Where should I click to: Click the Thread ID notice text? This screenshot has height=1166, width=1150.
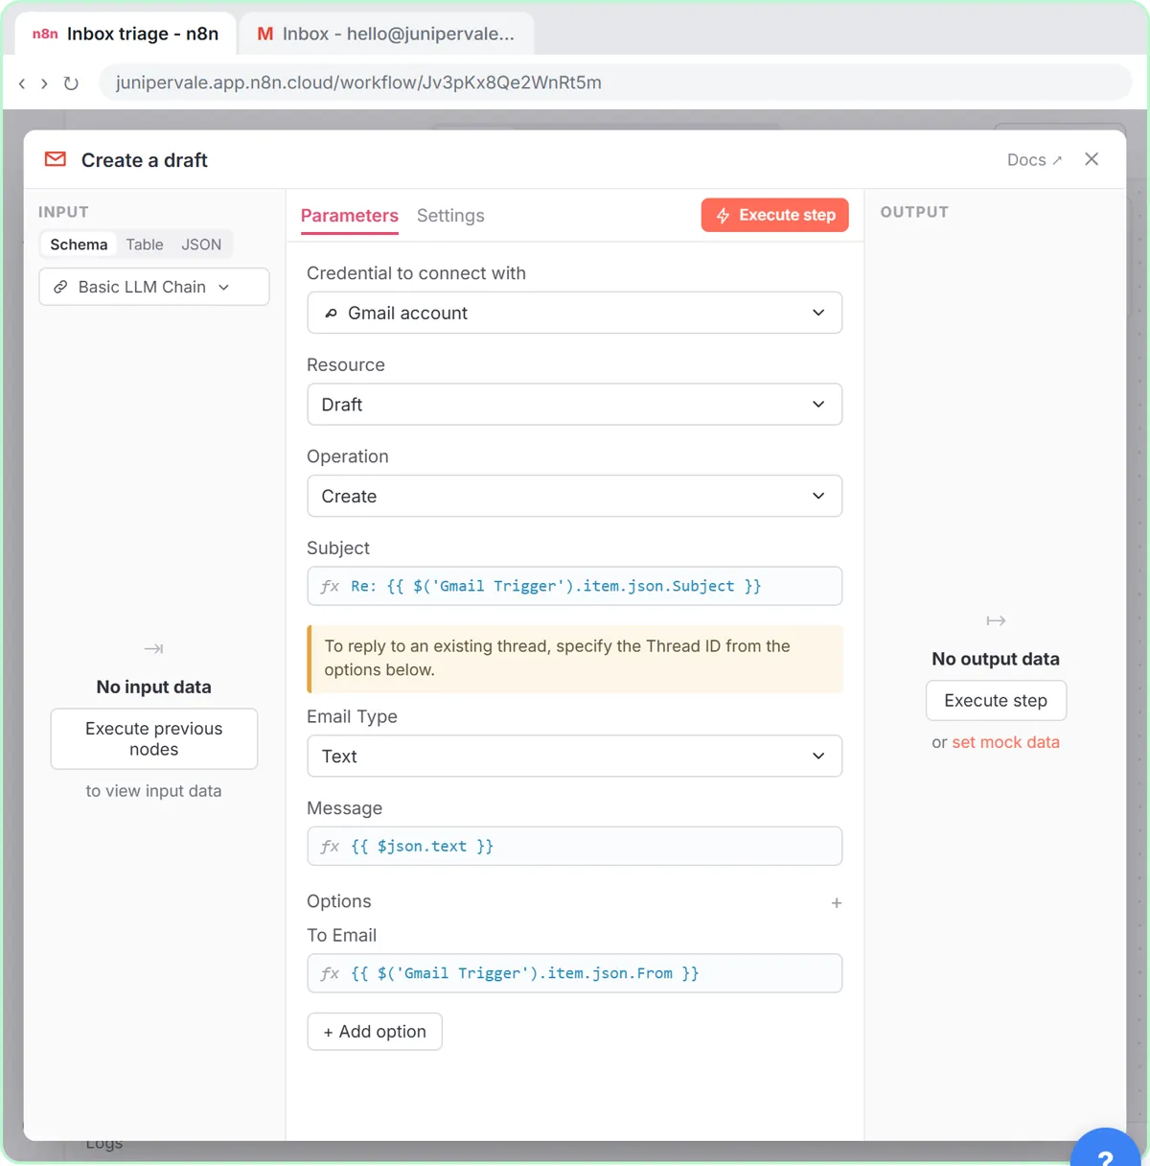tap(558, 658)
